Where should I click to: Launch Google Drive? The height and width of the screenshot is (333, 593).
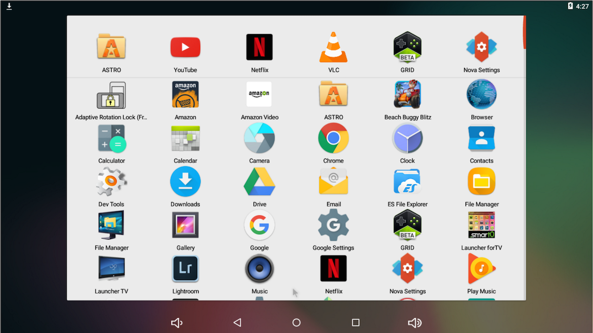pos(259,182)
